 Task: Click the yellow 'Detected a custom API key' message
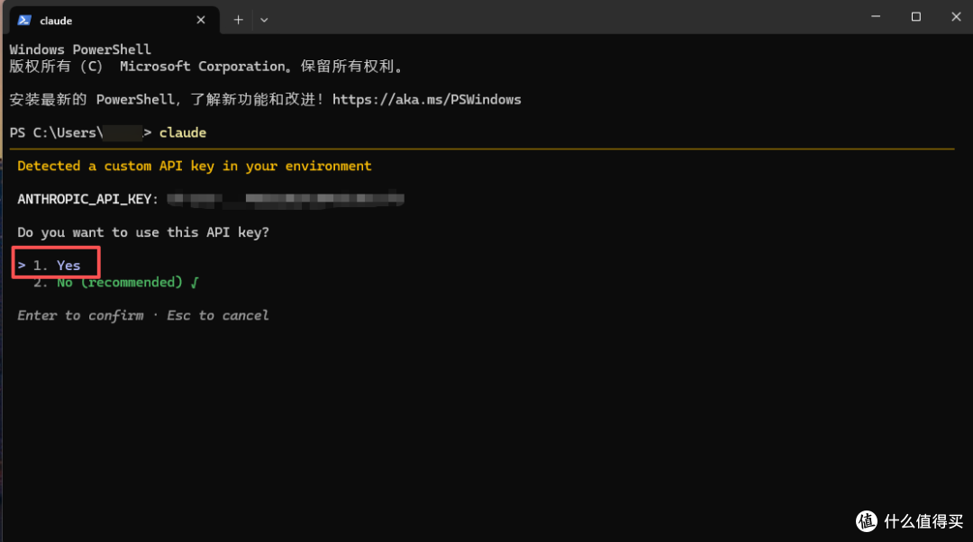[194, 166]
